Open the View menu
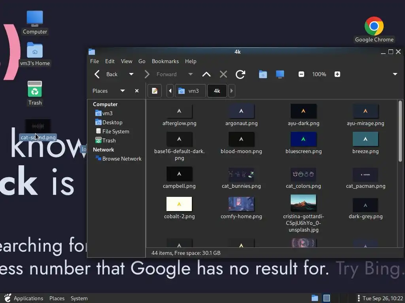Image resolution: width=405 pixels, height=303 pixels. 127,61
